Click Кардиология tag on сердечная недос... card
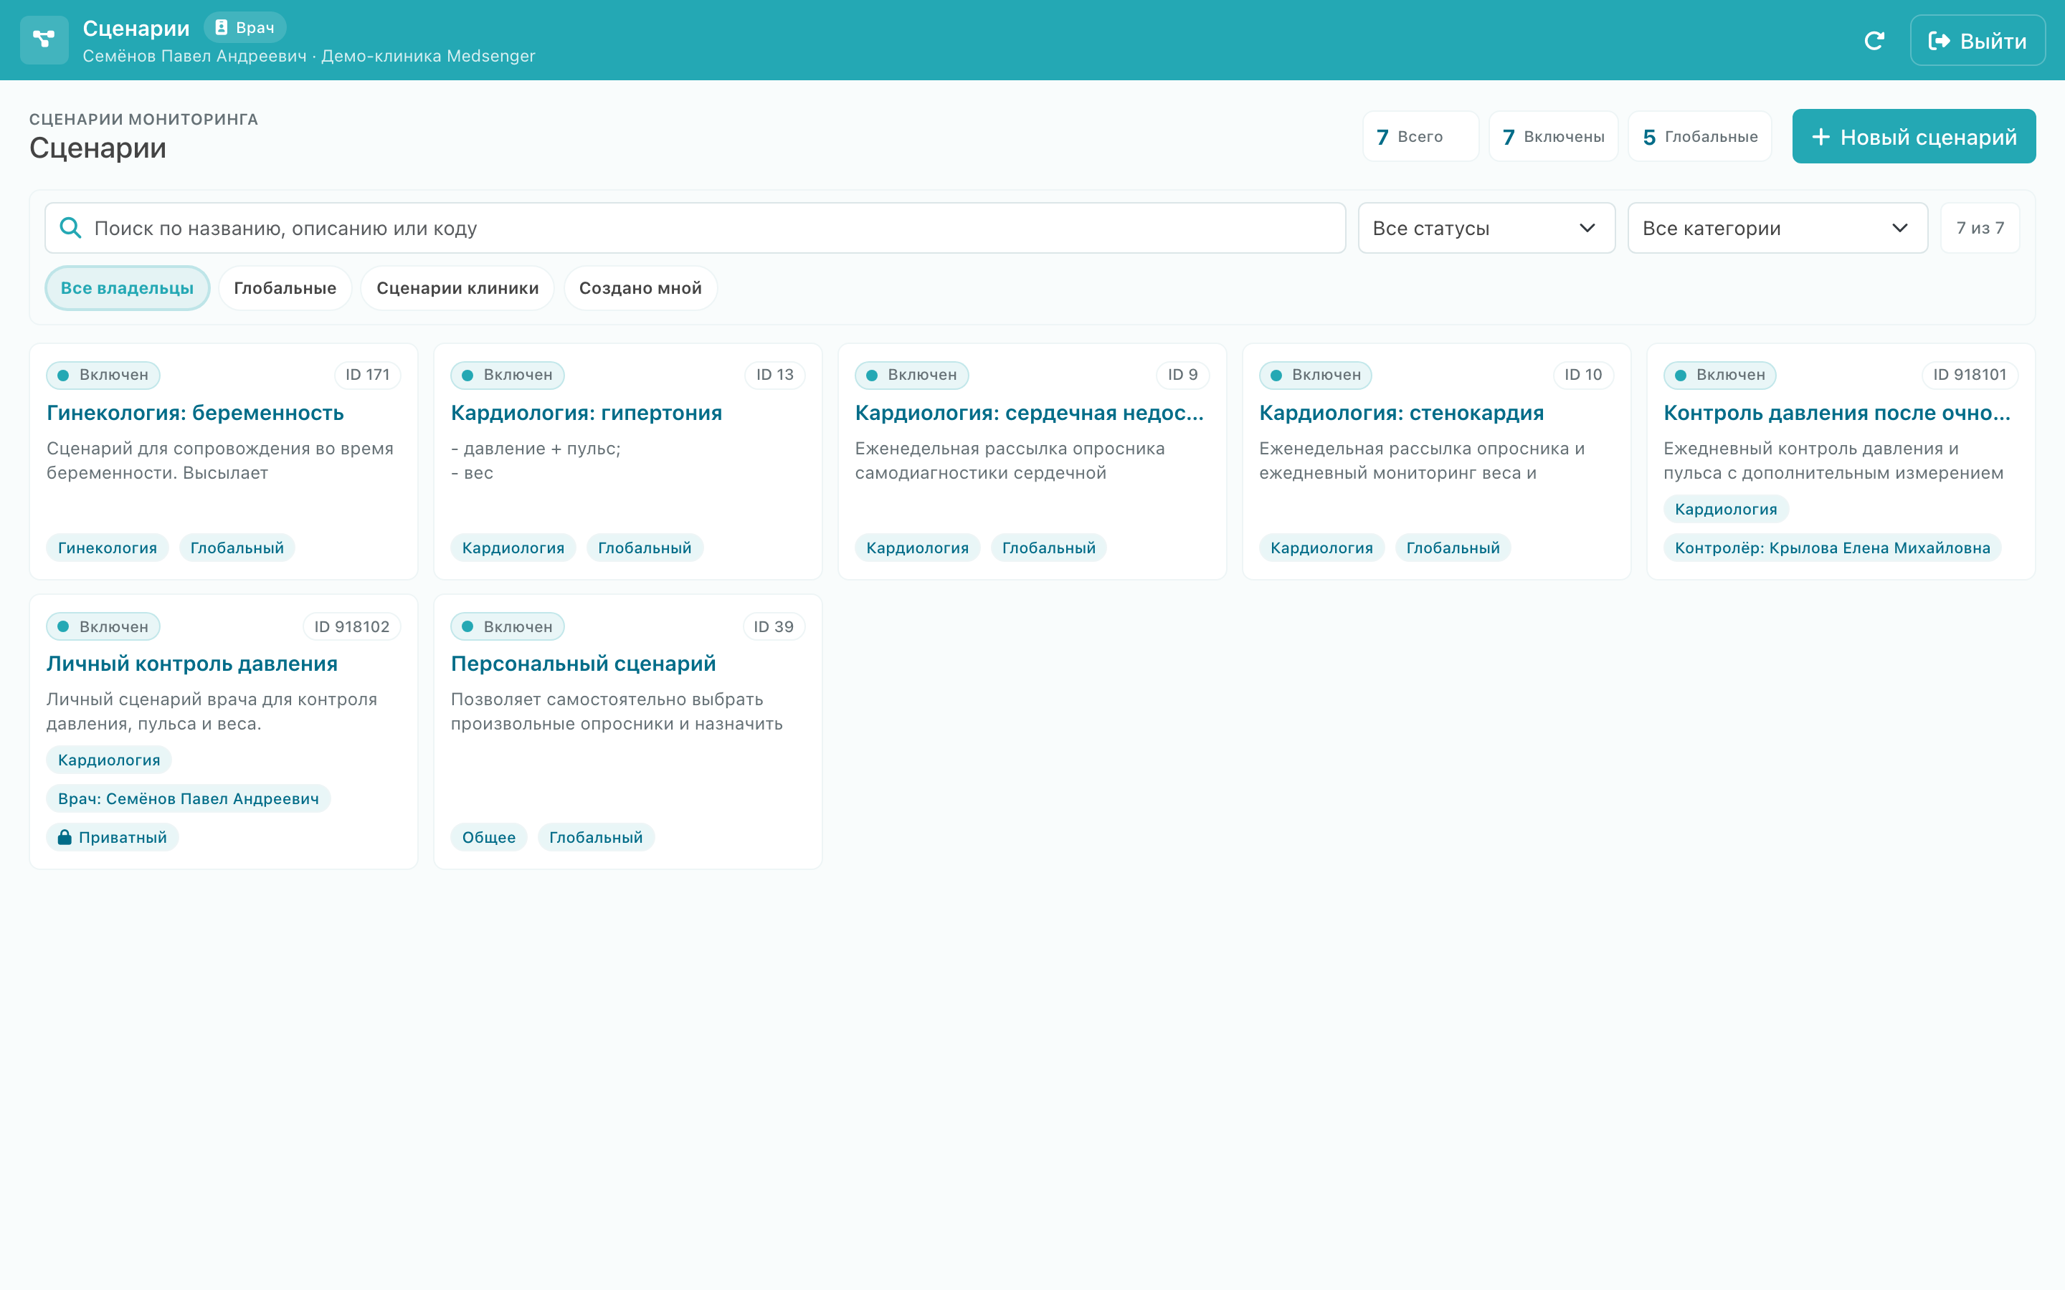This screenshot has height=1290, width=2065. 917,548
